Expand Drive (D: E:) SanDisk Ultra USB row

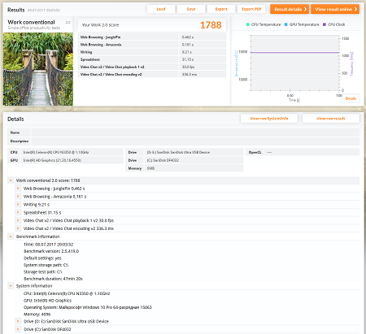pos(18,321)
